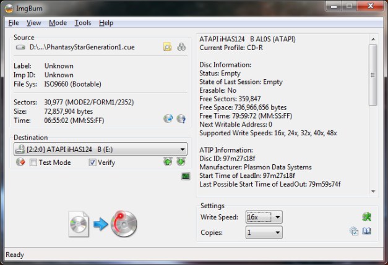Image resolution: width=388 pixels, height=265 pixels.
Task: Click the small green monitor icon under Destination
Action: [185, 177]
